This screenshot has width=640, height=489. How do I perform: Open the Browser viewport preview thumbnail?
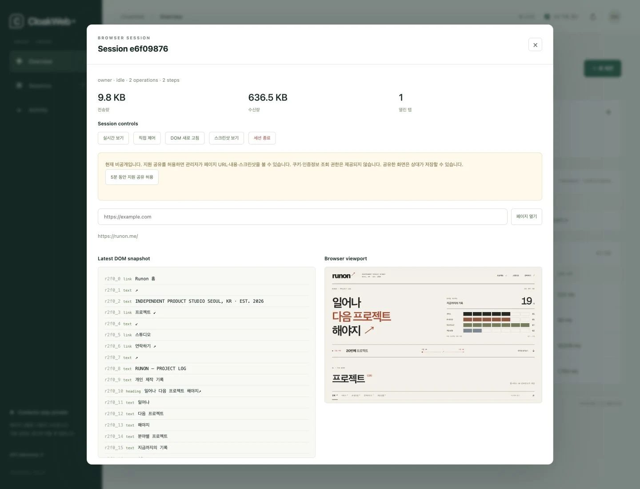pyautogui.click(x=433, y=335)
